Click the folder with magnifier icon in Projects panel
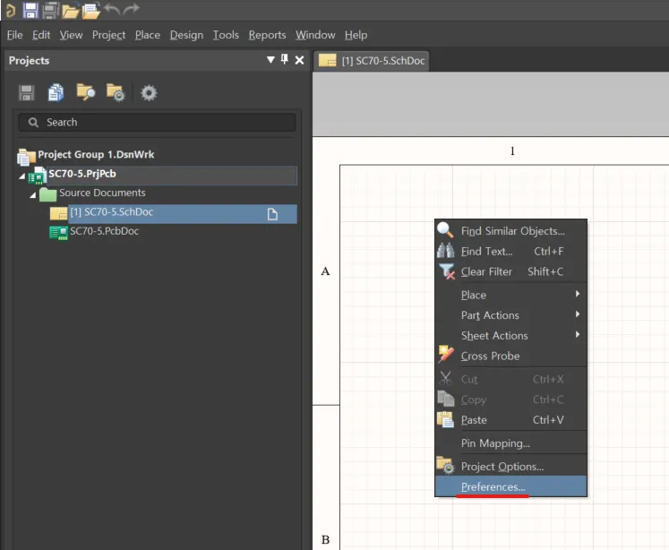 pyautogui.click(x=86, y=92)
